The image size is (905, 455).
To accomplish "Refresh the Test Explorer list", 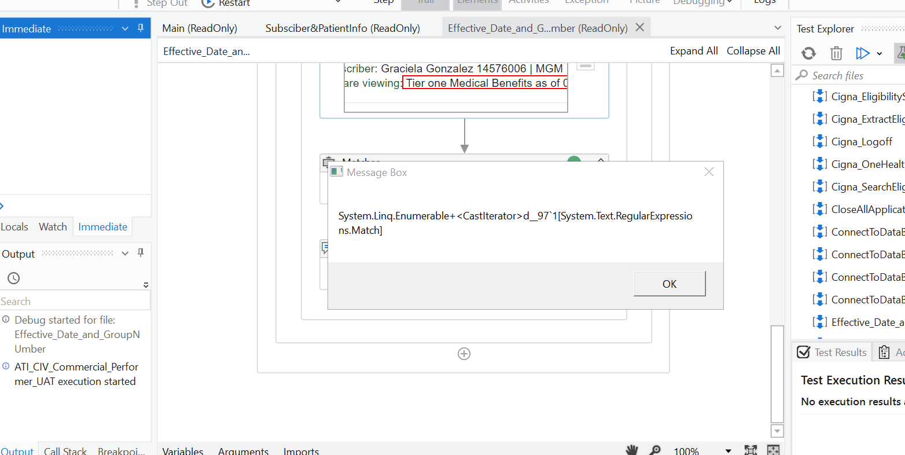I will [808, 53].
